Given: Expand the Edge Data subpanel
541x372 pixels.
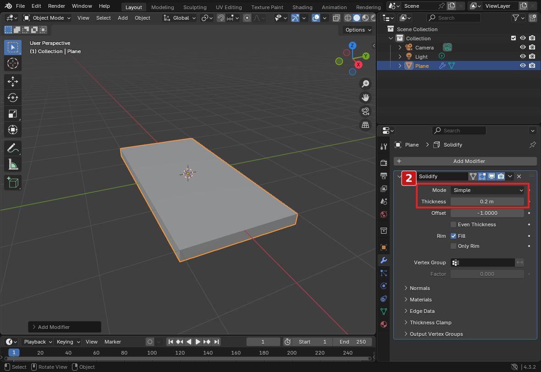Looking at the screenshot, I should point(419,311).
